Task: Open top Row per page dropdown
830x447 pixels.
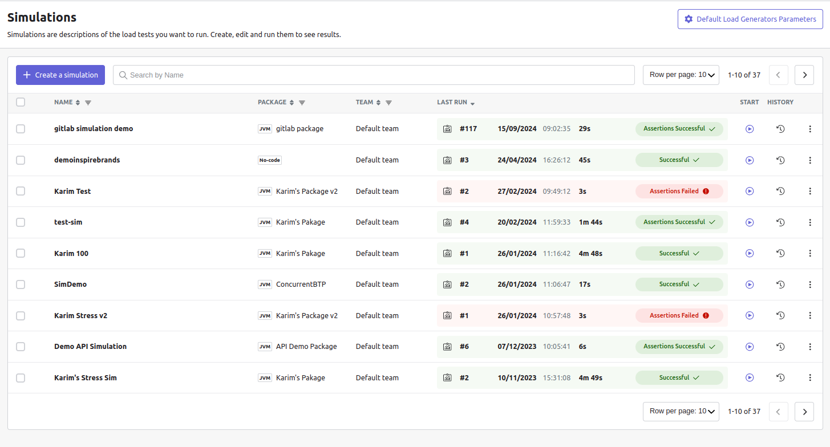Action: tap(681, 75)
